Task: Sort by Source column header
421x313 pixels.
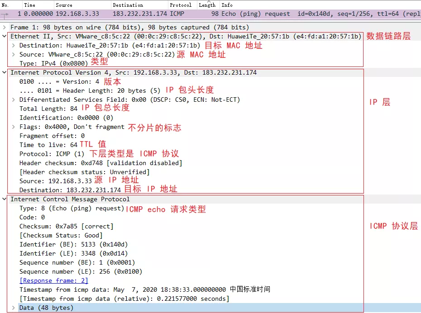Action: 82,5
